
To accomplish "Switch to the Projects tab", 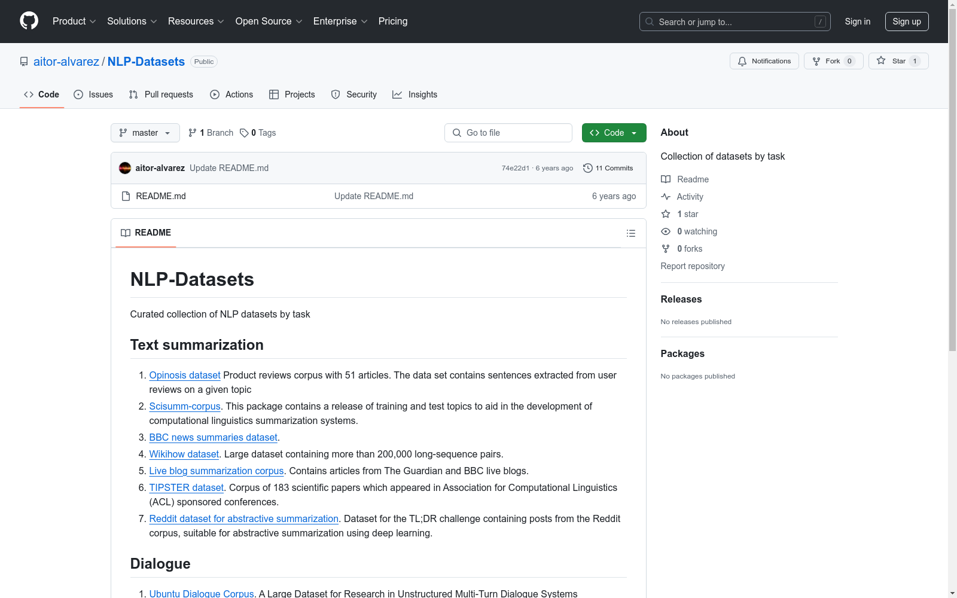I will [x=292, y=94].
